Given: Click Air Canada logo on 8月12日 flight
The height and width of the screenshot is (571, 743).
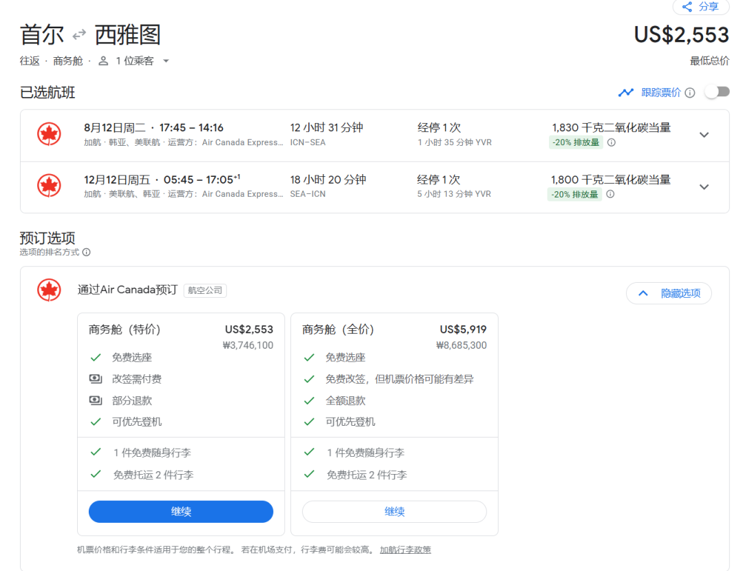Looking at the screenshot, I should click(49, 134).
